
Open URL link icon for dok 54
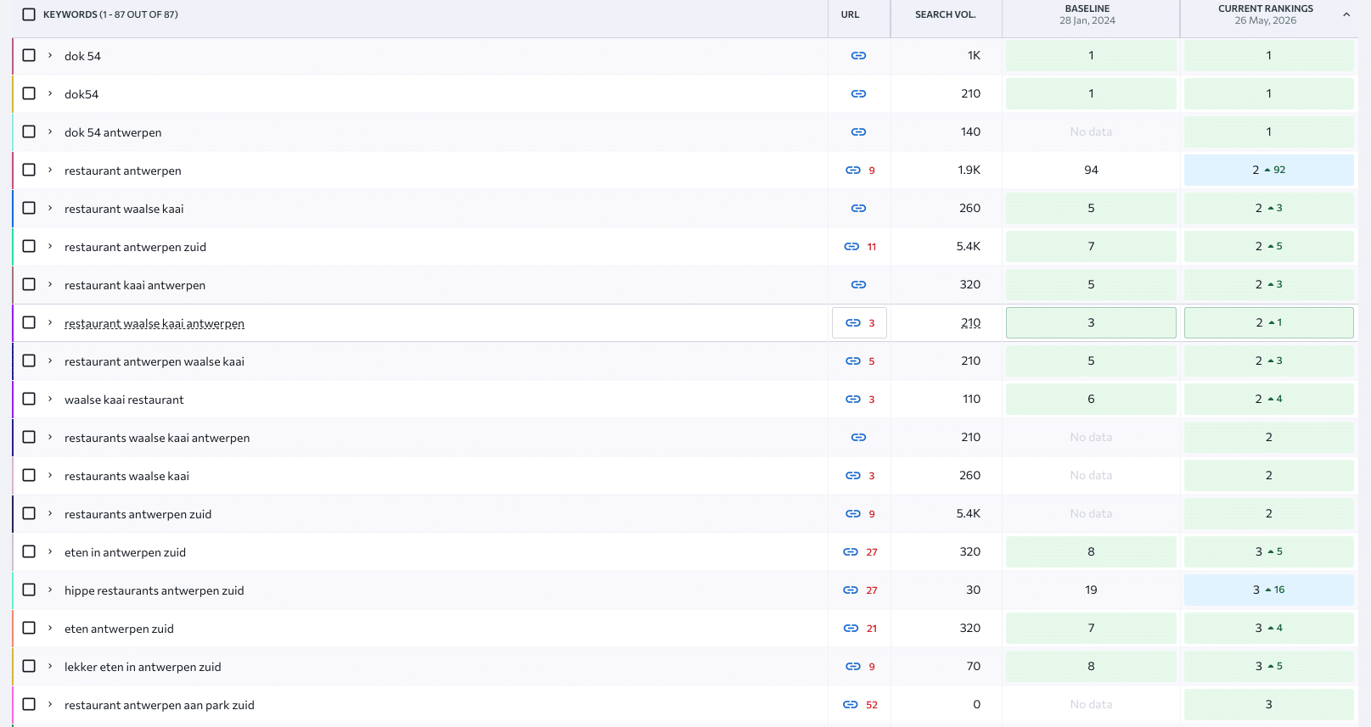(858, 56)
